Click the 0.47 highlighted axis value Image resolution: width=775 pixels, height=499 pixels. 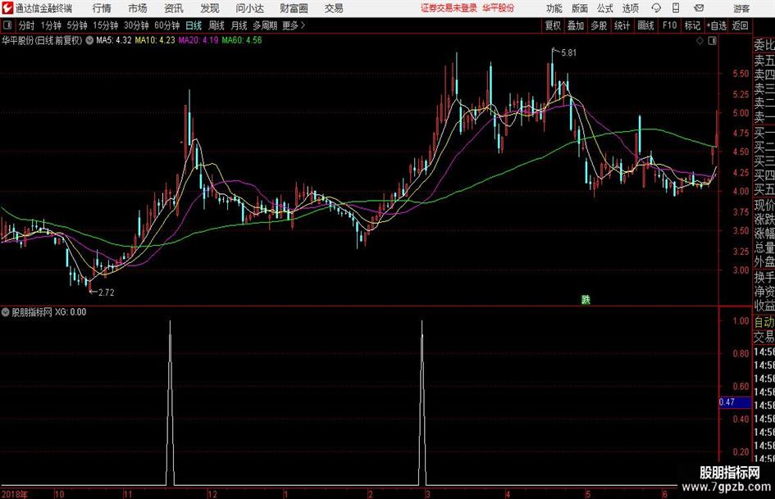735,402
